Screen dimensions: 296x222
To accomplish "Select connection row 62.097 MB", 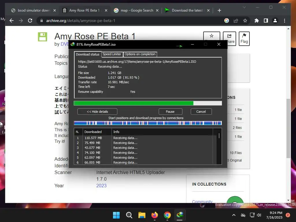I will coord(143,158).
